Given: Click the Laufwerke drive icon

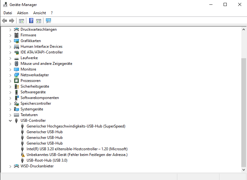Looking at the screenshot, I should 16,59.
